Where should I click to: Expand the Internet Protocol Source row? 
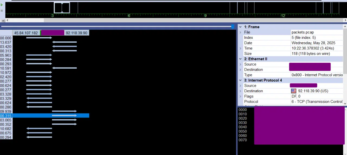pos(240,86)
